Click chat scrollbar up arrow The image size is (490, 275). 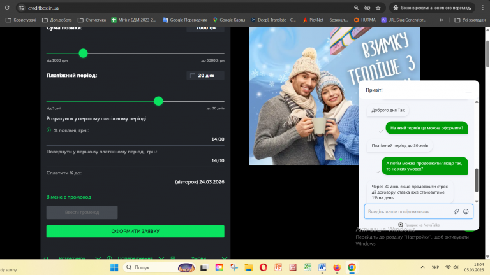477,102
